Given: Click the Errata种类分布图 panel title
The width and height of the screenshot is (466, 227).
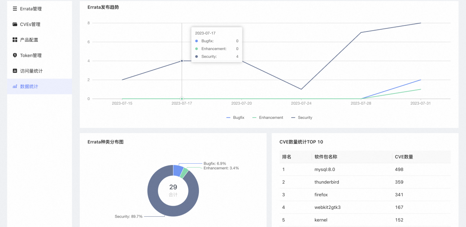Looking at the screenshot, I should click(106, 142).
